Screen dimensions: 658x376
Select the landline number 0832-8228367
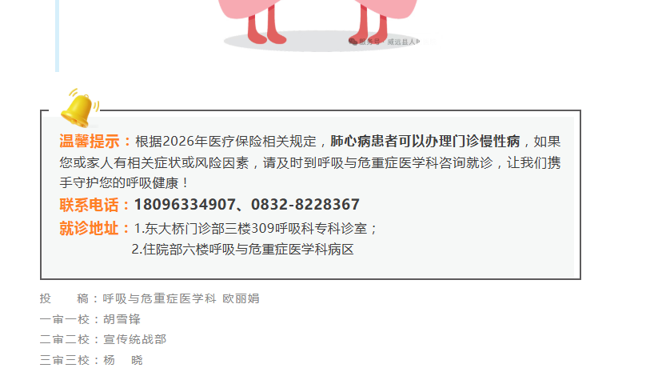[305, 205]
